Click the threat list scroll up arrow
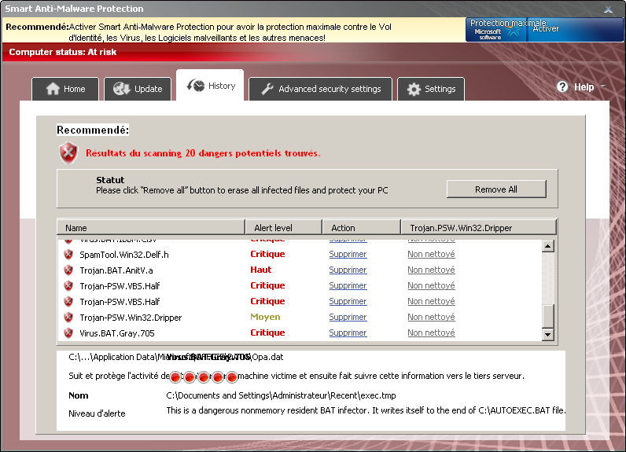626x452 pixels. 547,246
